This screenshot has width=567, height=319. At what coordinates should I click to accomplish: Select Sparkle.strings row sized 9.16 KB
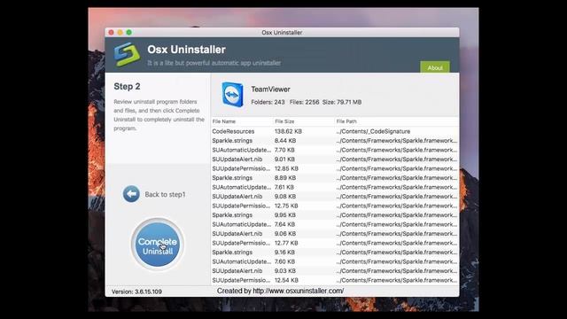pyautogui.click(x=335, y=253)
